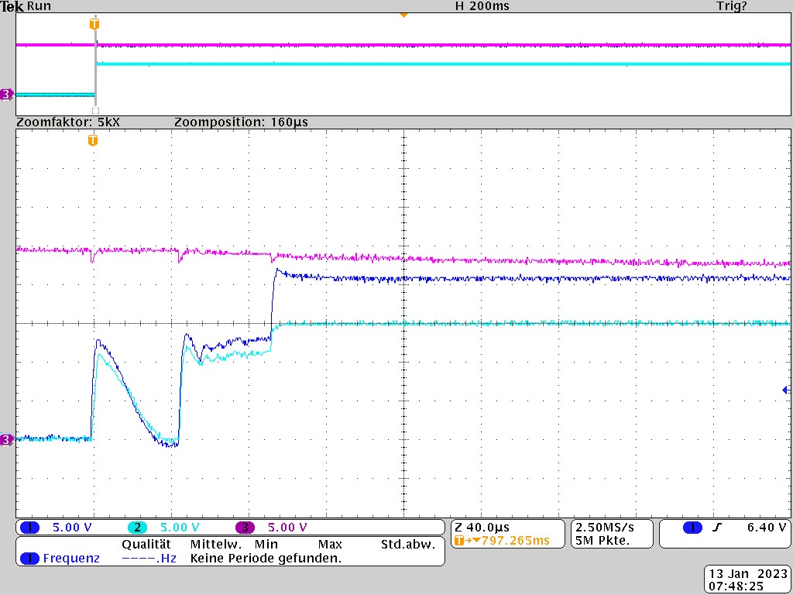
Task: Click trigger source channel 1 badge
Action: pyautogui.click(x=692, y=528)
